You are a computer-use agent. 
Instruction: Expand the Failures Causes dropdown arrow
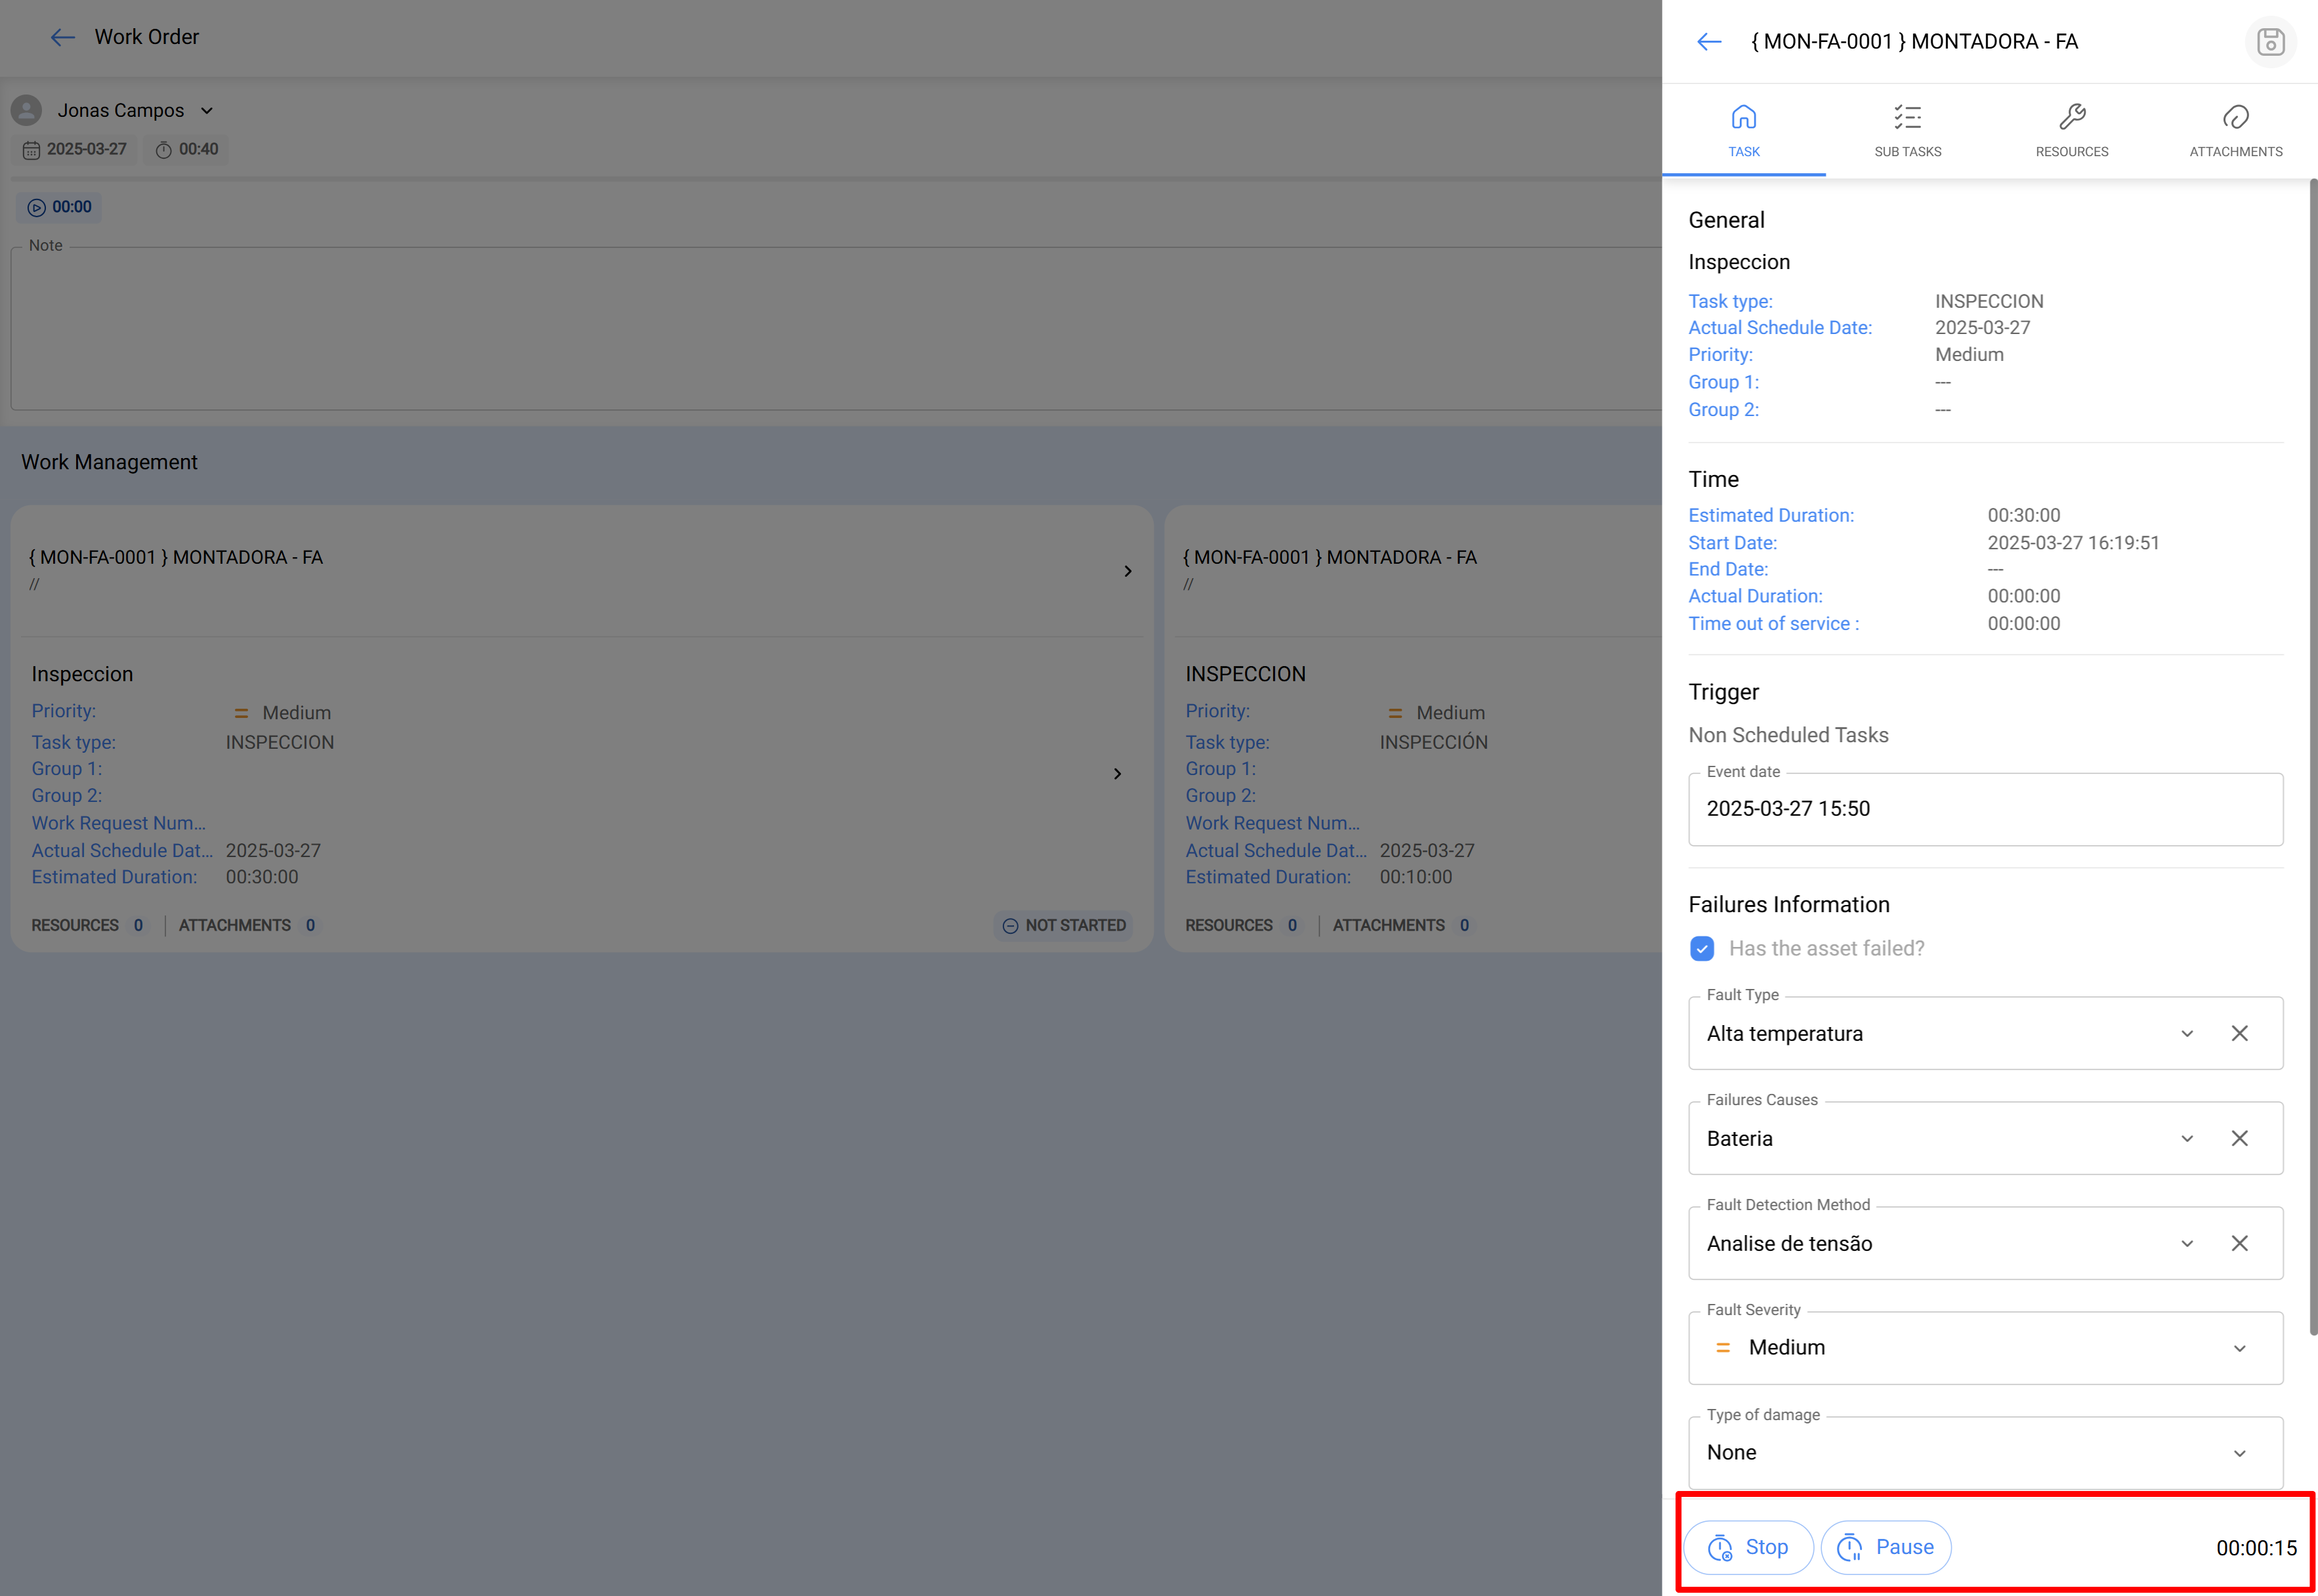click(x=2187, y=1139)
